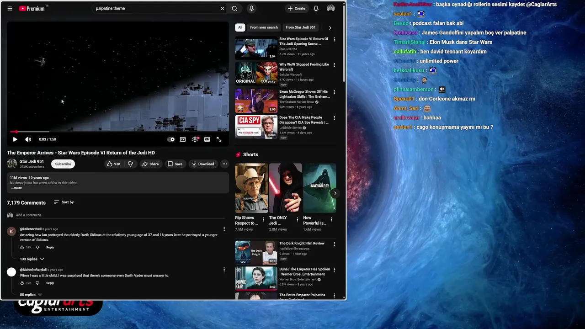Open Does The CIA Make People Disappear video
Screen dimensions: 585x329
256,127
